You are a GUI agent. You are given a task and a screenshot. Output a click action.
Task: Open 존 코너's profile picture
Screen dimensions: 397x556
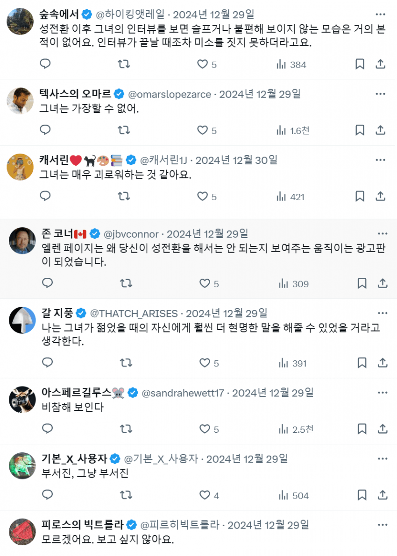[22, 241]
